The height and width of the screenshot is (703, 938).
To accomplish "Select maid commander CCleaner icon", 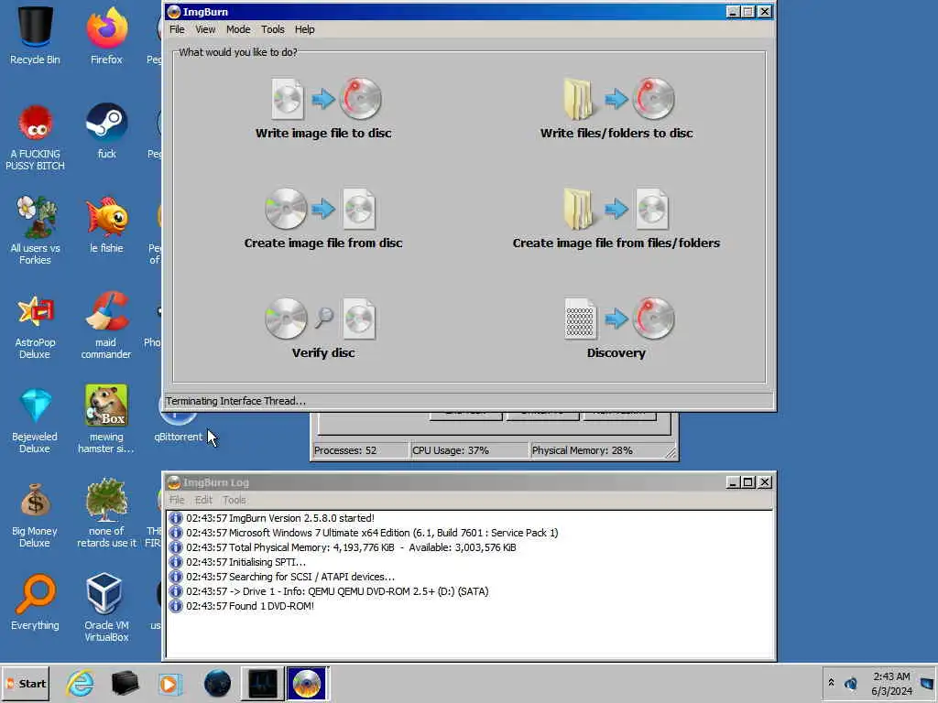I will [x=106, y=325].
